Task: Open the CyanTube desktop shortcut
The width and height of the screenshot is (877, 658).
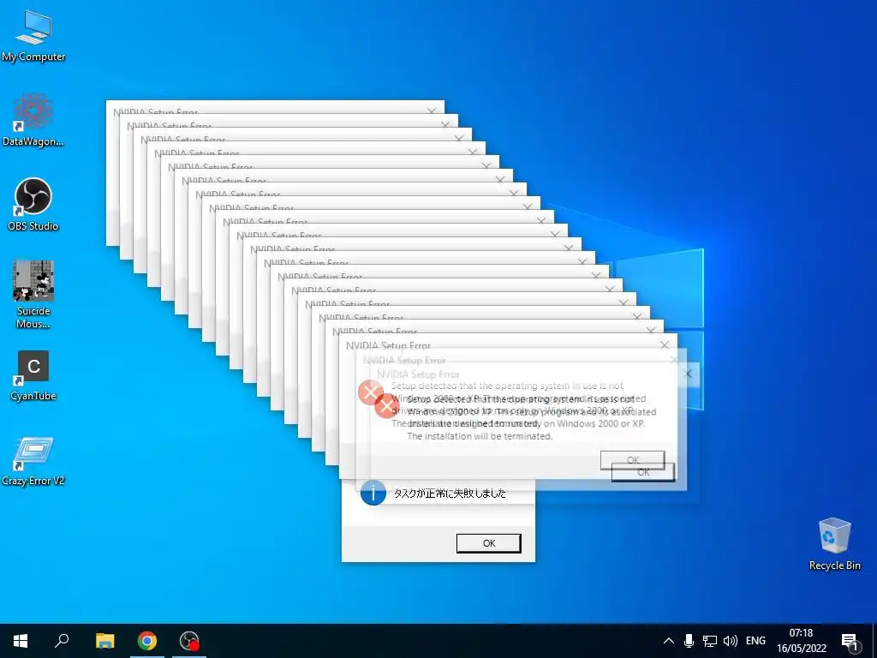Action: (33, 376)
